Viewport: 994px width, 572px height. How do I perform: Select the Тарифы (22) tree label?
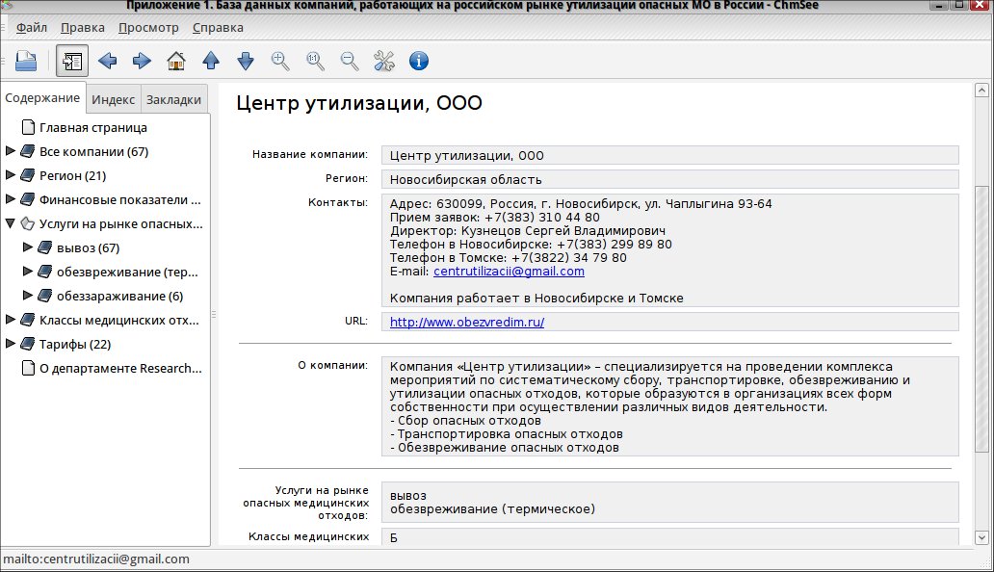(x=75, y=344)
